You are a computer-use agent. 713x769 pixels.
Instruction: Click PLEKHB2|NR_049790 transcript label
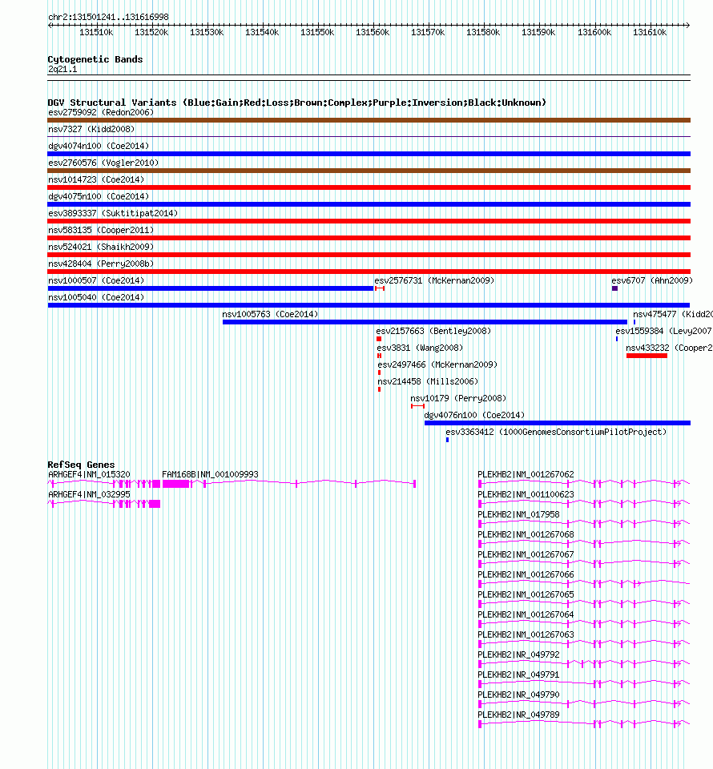(x=519, y=695)
